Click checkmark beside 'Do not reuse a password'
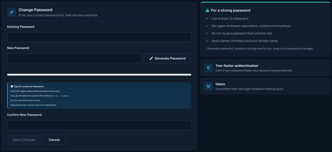This screenshot has width=332, height=152. (x=207, y=33)
